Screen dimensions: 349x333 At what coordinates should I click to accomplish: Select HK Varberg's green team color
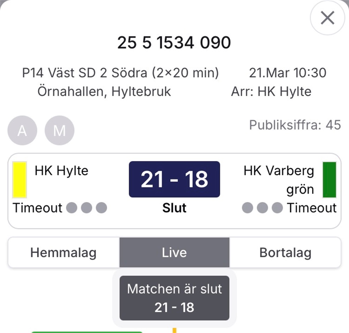(x=329, y=180)
